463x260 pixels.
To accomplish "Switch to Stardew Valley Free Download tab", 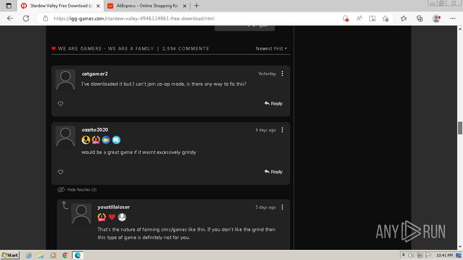I will 60,6.
